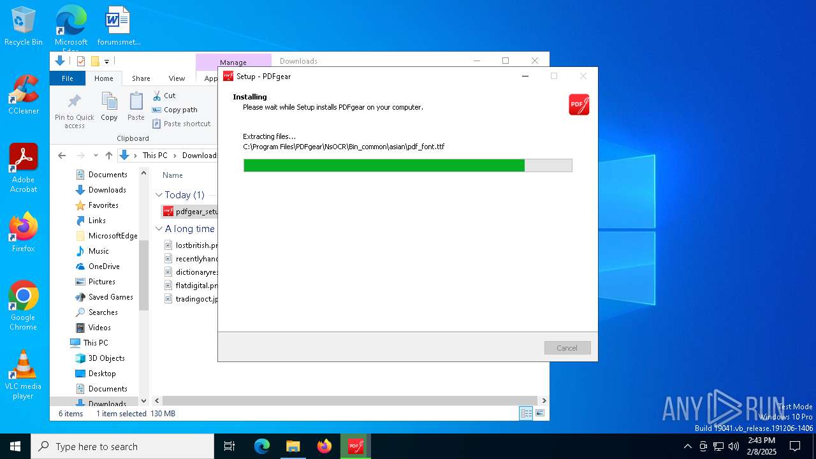This screenshot has height=459, width=816.
Task: Open Recycle Bin desktop icon
Action: pos(24,26)
